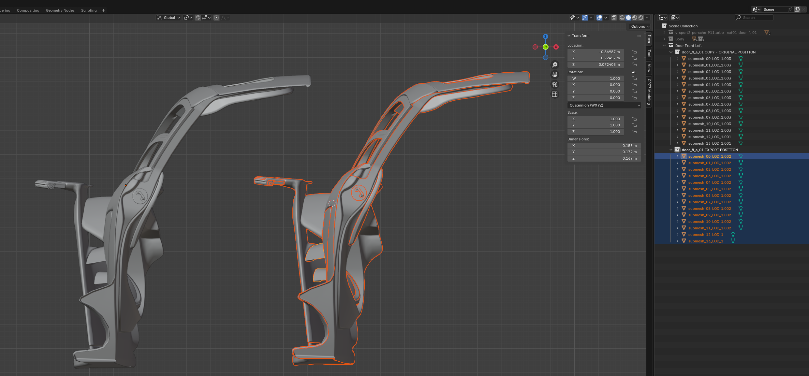The height and width of the screenshot is (376, 809).
Task: Switch to material preview shading
Action: pos(635,18)
